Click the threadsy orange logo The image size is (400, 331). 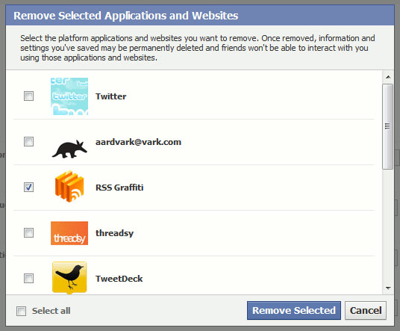(x=69, y=233)
